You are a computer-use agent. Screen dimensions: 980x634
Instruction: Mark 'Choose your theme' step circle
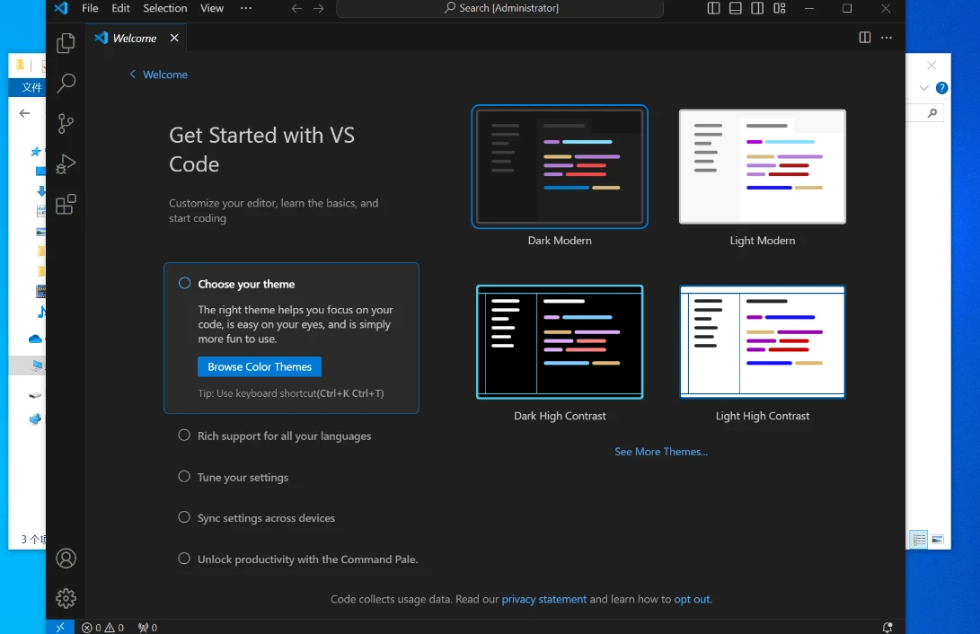pyautogui.click(x=184, y=283)
